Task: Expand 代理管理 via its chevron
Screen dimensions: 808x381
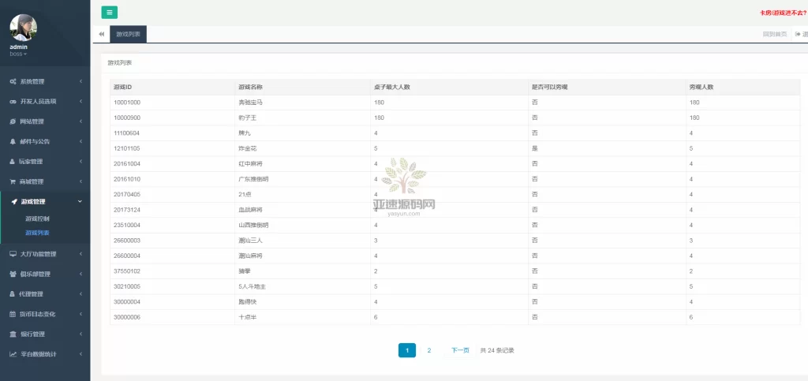Action: coord(81,294)
